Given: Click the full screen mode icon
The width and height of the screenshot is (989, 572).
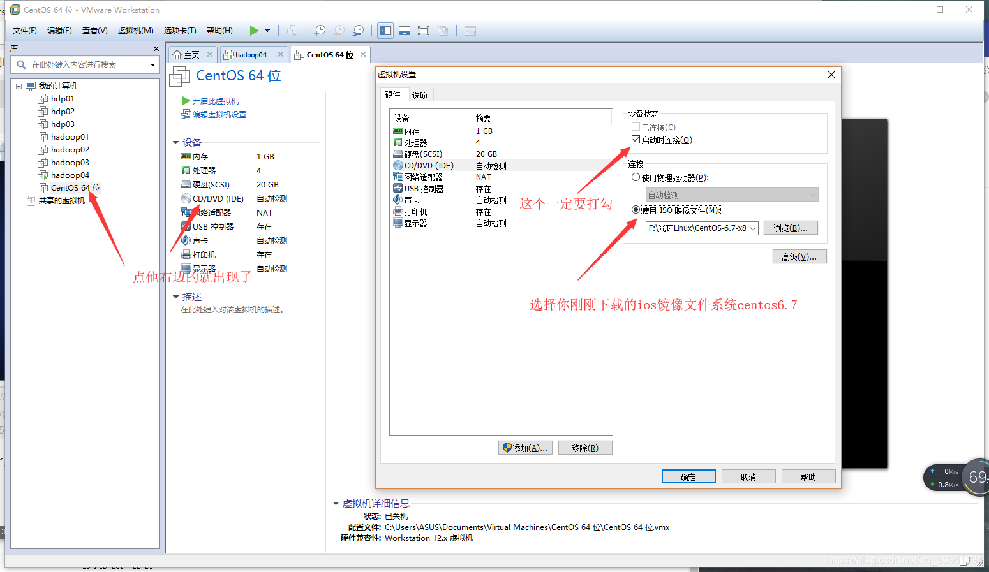Looking at the screenshot, I should [x=424, y=30].
